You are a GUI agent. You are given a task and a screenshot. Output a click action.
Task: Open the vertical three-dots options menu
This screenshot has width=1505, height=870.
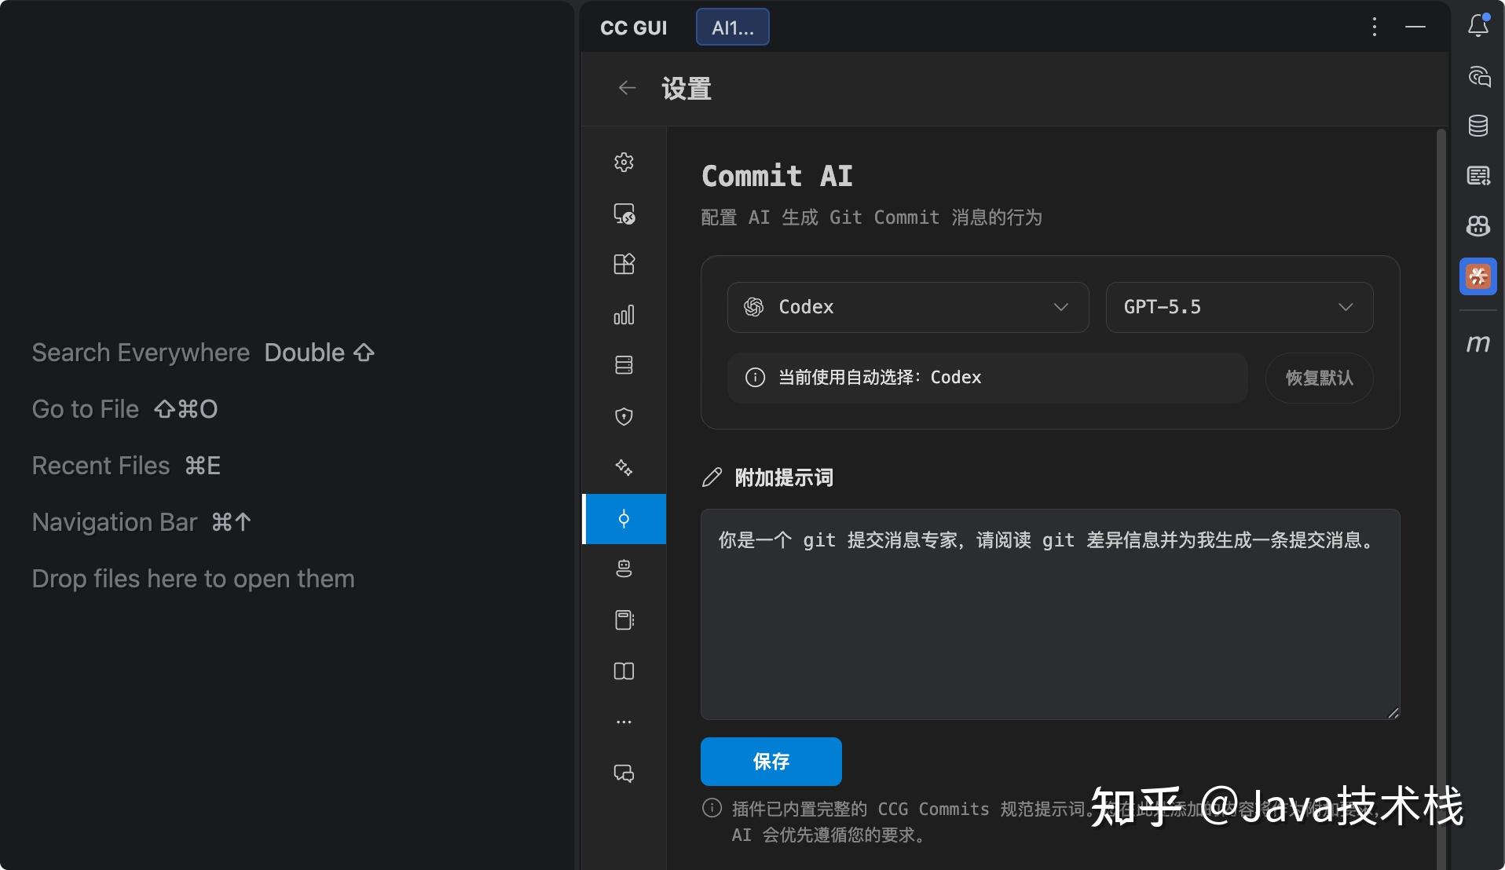coord(1374,27)
